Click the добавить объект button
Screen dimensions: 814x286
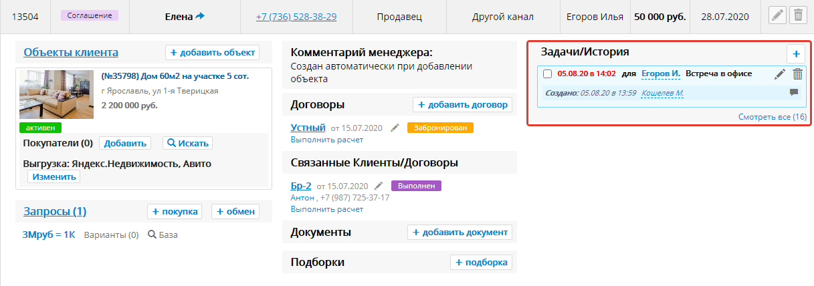(212, 53)
